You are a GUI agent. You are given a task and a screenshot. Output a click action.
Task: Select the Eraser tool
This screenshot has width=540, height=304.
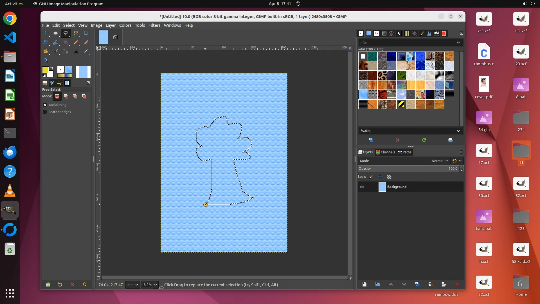tap(86, 43)
